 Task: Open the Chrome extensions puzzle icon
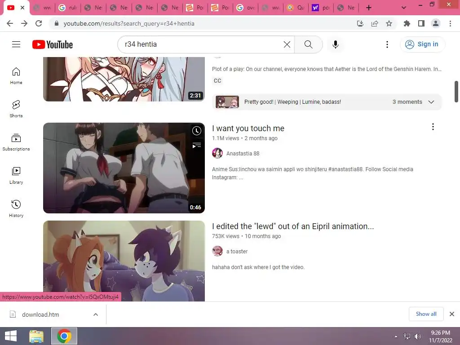pos(407,23)
